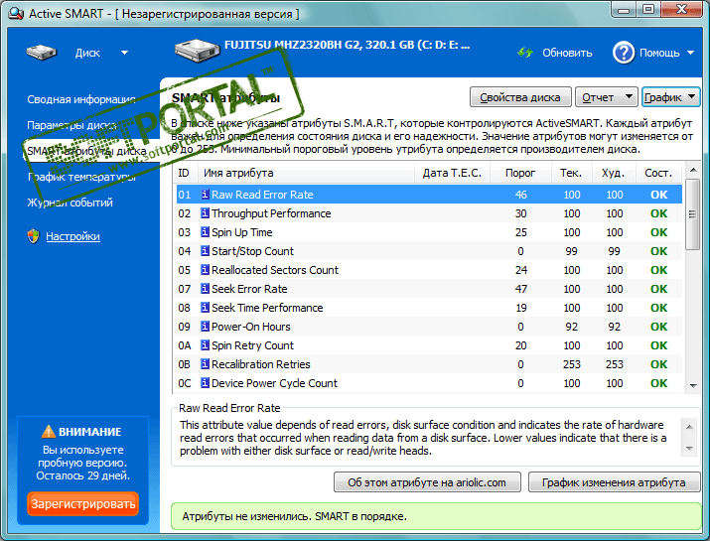Click info icon beside Recalibration Retries
This screenshot has height=541, width=710.
[x=206, y=364]
